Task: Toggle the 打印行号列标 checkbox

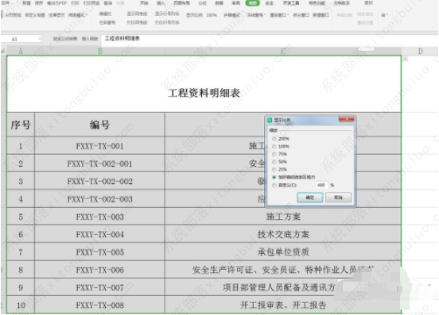Action: (167, 22)
